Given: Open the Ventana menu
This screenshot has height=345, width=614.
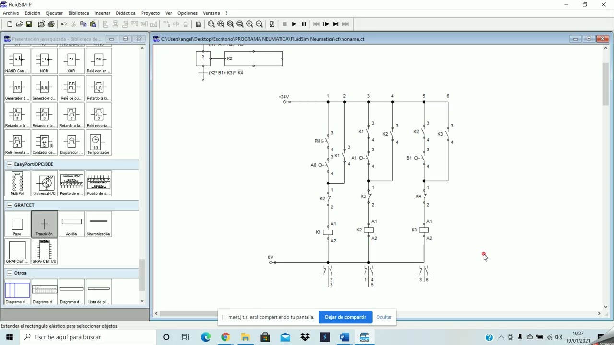Looking at the screenshot, I should pos(212,13).
